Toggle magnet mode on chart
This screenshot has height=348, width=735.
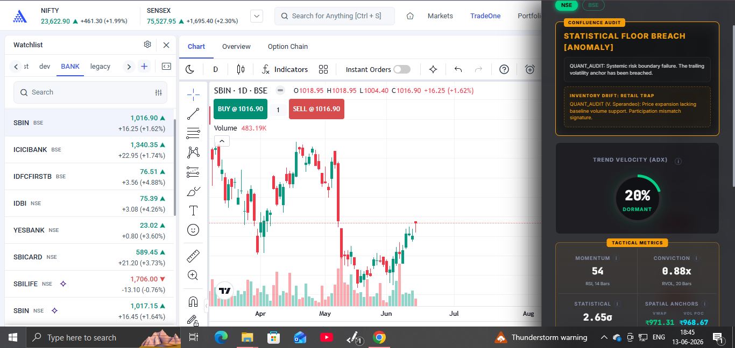coord(193,301)
